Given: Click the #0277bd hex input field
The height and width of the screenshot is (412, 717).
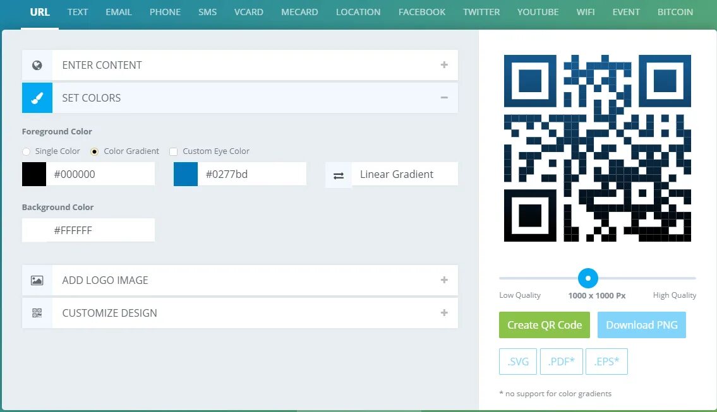Looking at the screenshot, I should (x=252, y=174).
